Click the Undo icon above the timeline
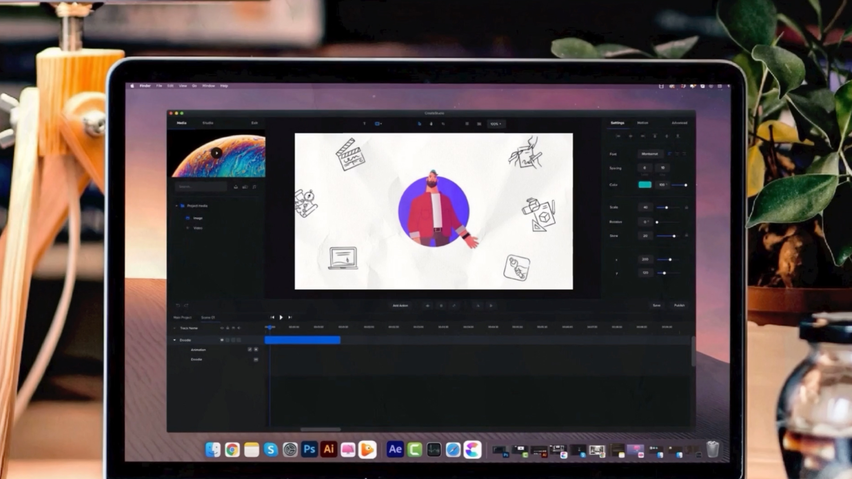Viewport: 852px width, 479px height. coord(178,305)
